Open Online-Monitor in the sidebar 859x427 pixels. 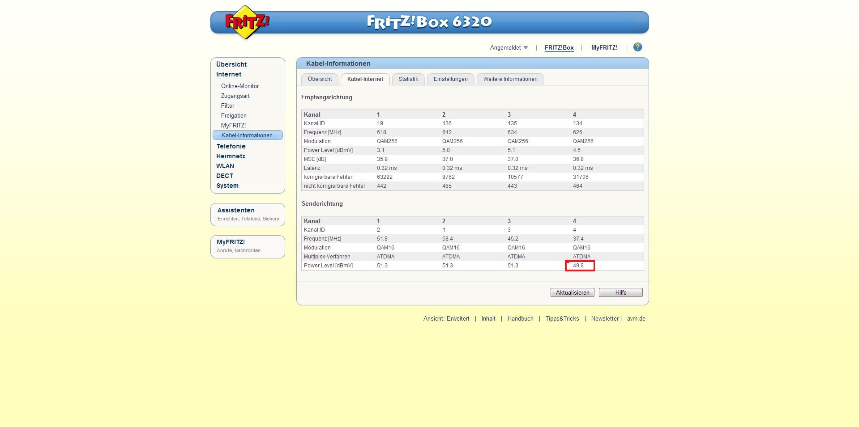pyautogui.click(x=240, y=86)
